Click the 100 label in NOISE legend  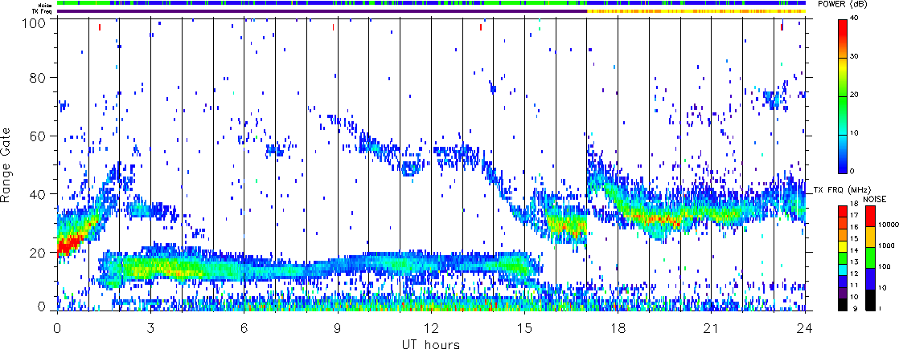884,266
